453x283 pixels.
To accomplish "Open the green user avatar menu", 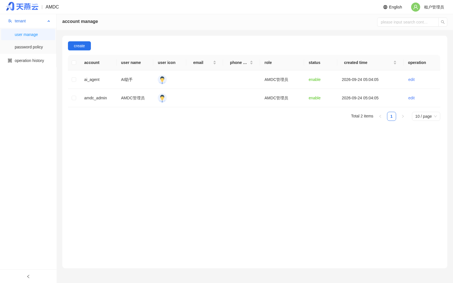I will point(416,7).
